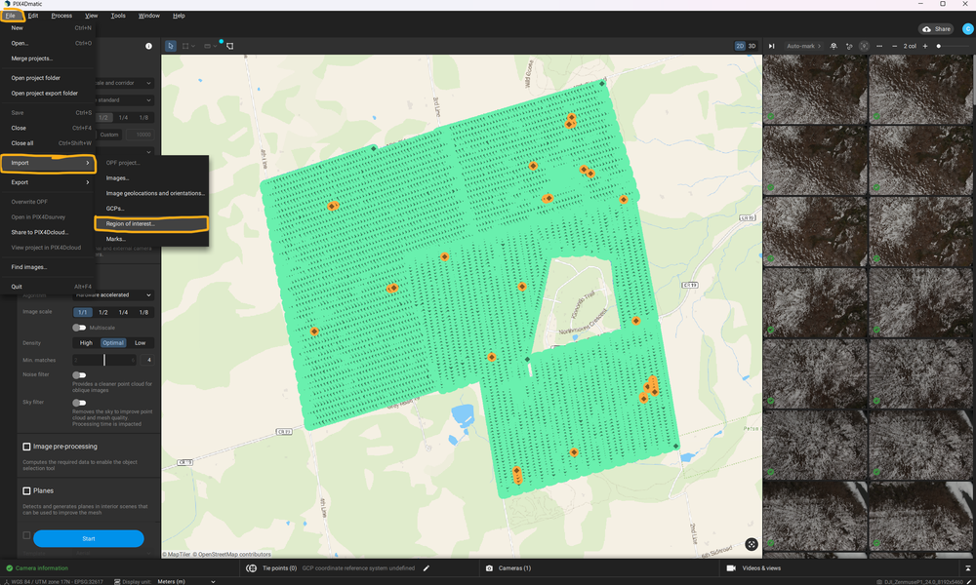Click the coordinate system icon beside WGS 84
This screenshot has height=585, width=976.
coord(6,582)
